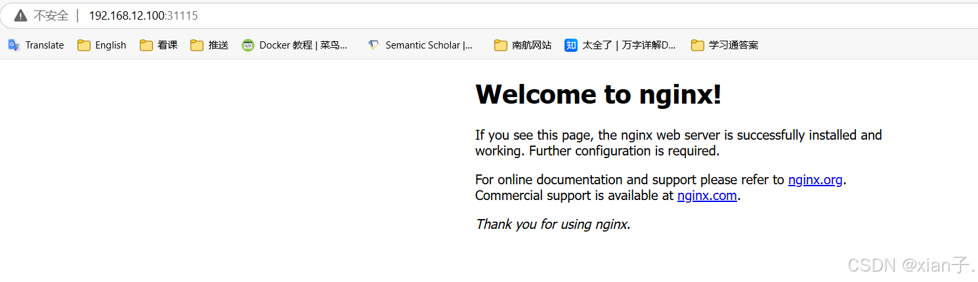The width and height of the screenshot is (978, 282).
Task: Open the 看课 bookmarks folder
Action: 159,45
